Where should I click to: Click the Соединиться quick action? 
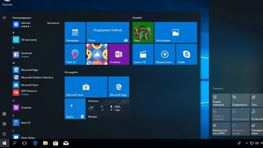tap(240, 100)
